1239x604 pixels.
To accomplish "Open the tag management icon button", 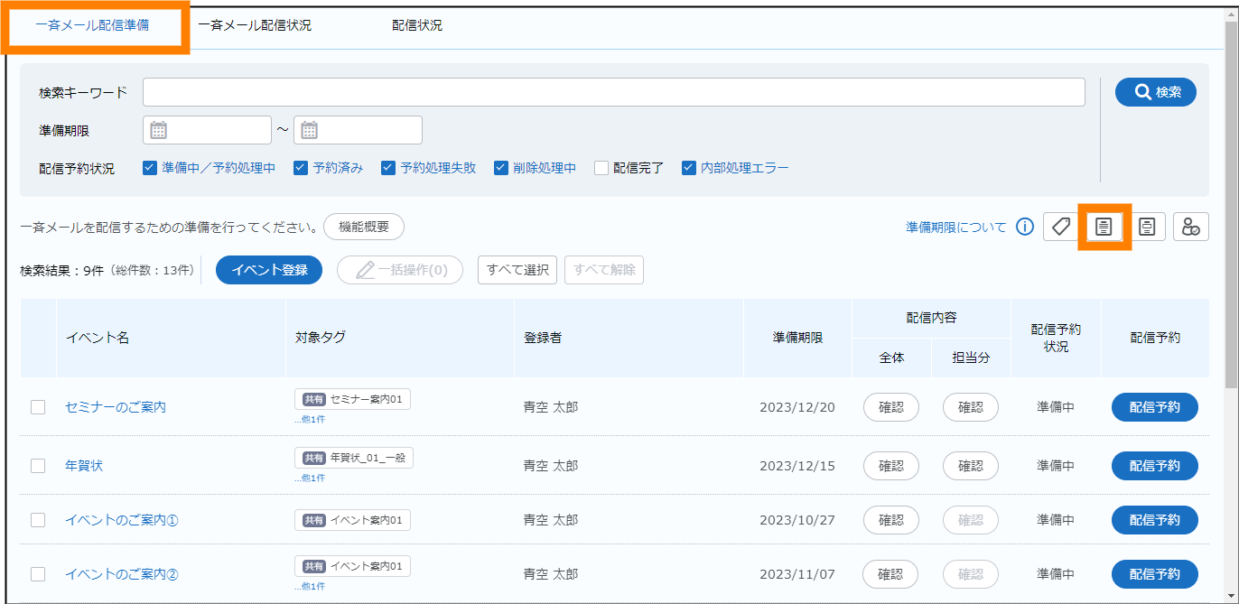I will [x=1061, y=227].
